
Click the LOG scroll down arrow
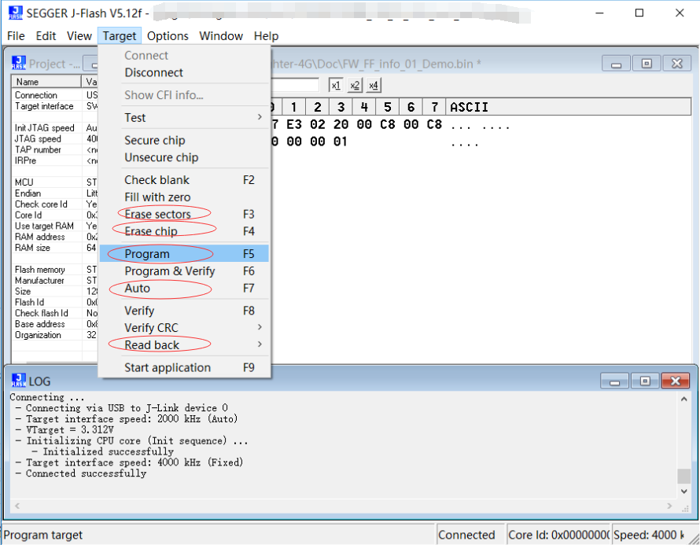683,491
